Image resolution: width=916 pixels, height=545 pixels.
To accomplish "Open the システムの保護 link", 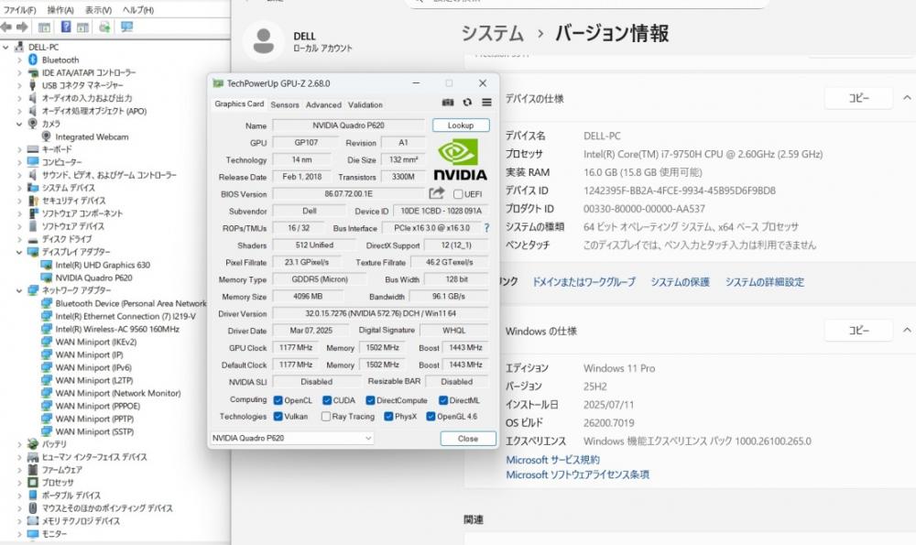I will click(x=680, y=281).
